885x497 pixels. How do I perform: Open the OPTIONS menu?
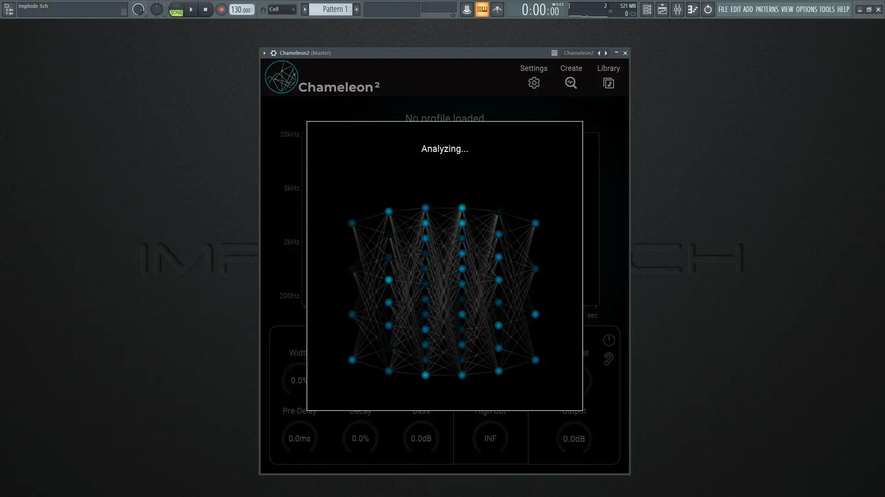pyautogui.click(x=806, y=9)
